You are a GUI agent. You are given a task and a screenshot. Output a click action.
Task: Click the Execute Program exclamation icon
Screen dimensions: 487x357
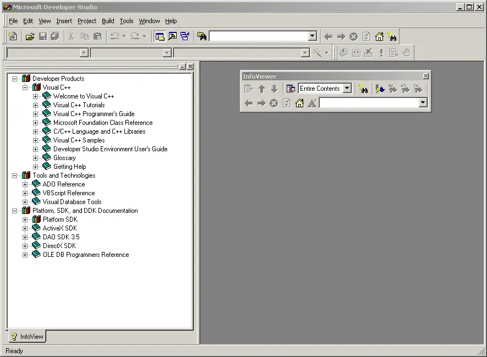[381, 52]
